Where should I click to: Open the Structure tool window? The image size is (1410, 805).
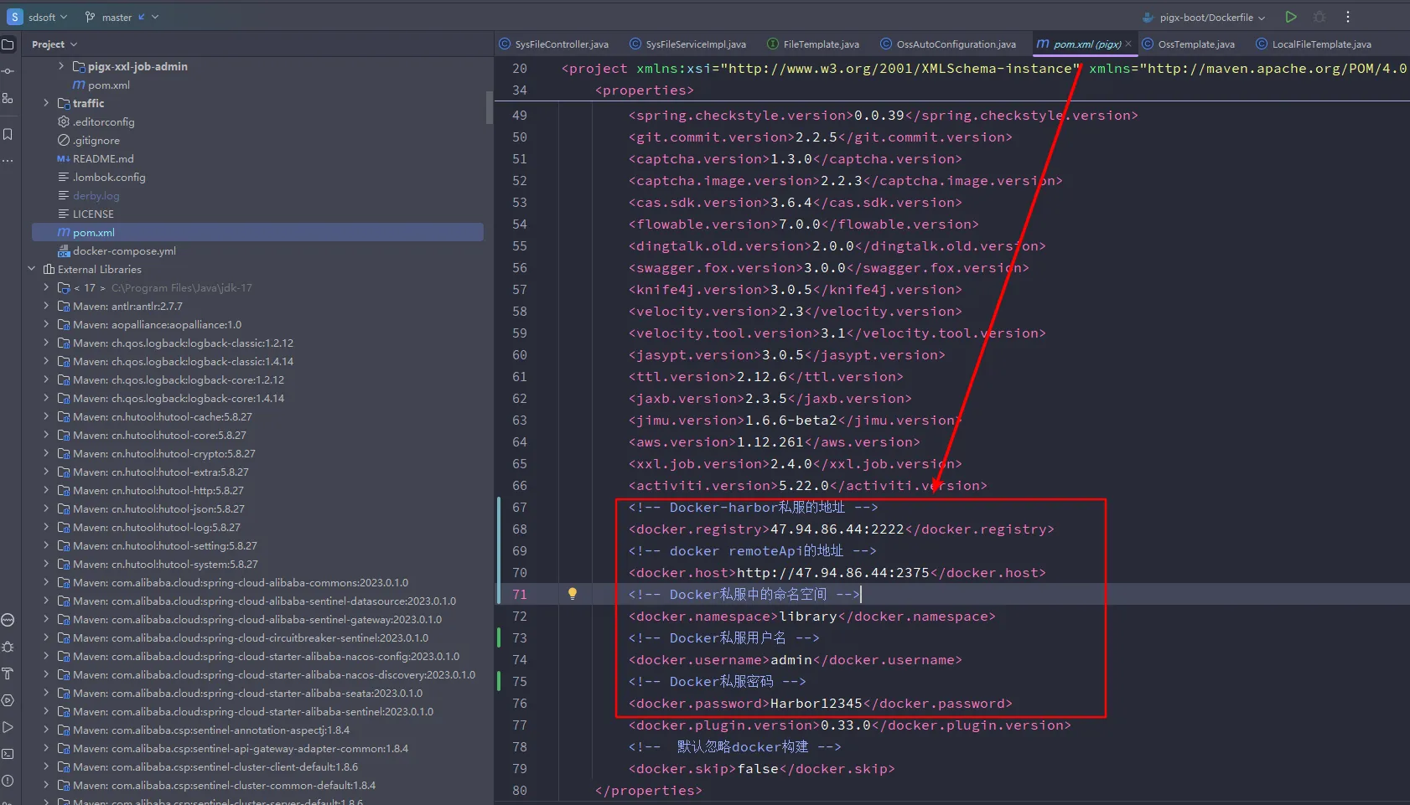click(8, 99)
